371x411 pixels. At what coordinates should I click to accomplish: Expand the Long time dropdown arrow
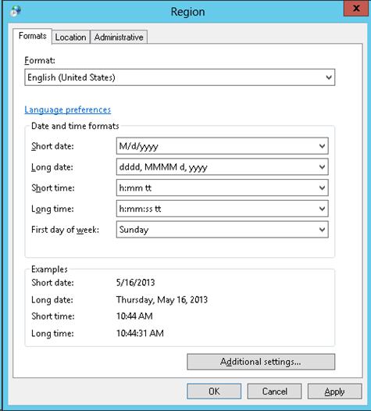[x=322, y=209]
